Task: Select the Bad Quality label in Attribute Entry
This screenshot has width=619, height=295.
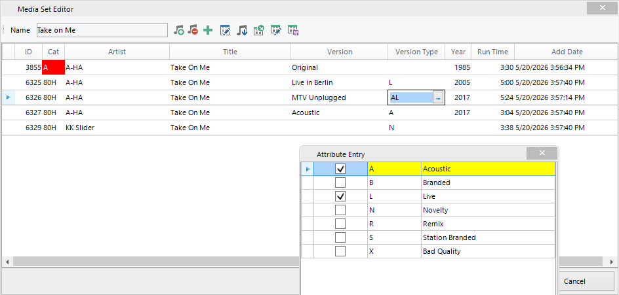Action: coord(488,251)
